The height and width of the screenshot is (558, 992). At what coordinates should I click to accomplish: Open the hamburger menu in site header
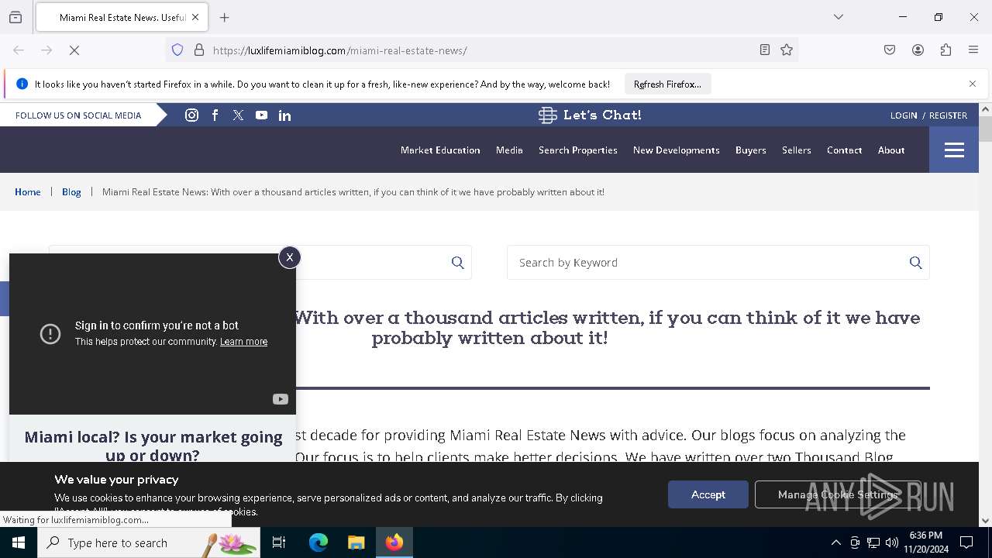click(954, 150)
